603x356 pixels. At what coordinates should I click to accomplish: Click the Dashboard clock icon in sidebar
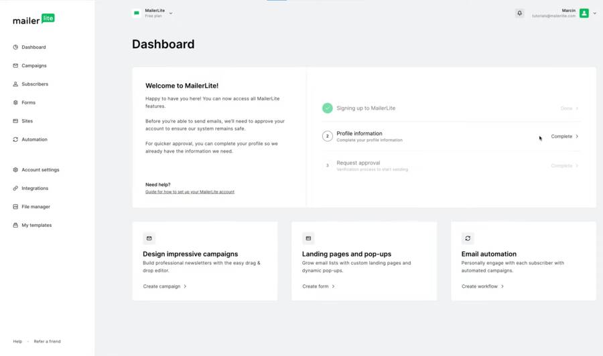[x=15, y=48]
